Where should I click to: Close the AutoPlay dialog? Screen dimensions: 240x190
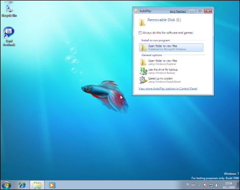pyautogui.click(x=208, y=11)
